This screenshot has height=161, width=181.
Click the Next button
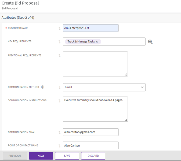click(x=41, y=156)
